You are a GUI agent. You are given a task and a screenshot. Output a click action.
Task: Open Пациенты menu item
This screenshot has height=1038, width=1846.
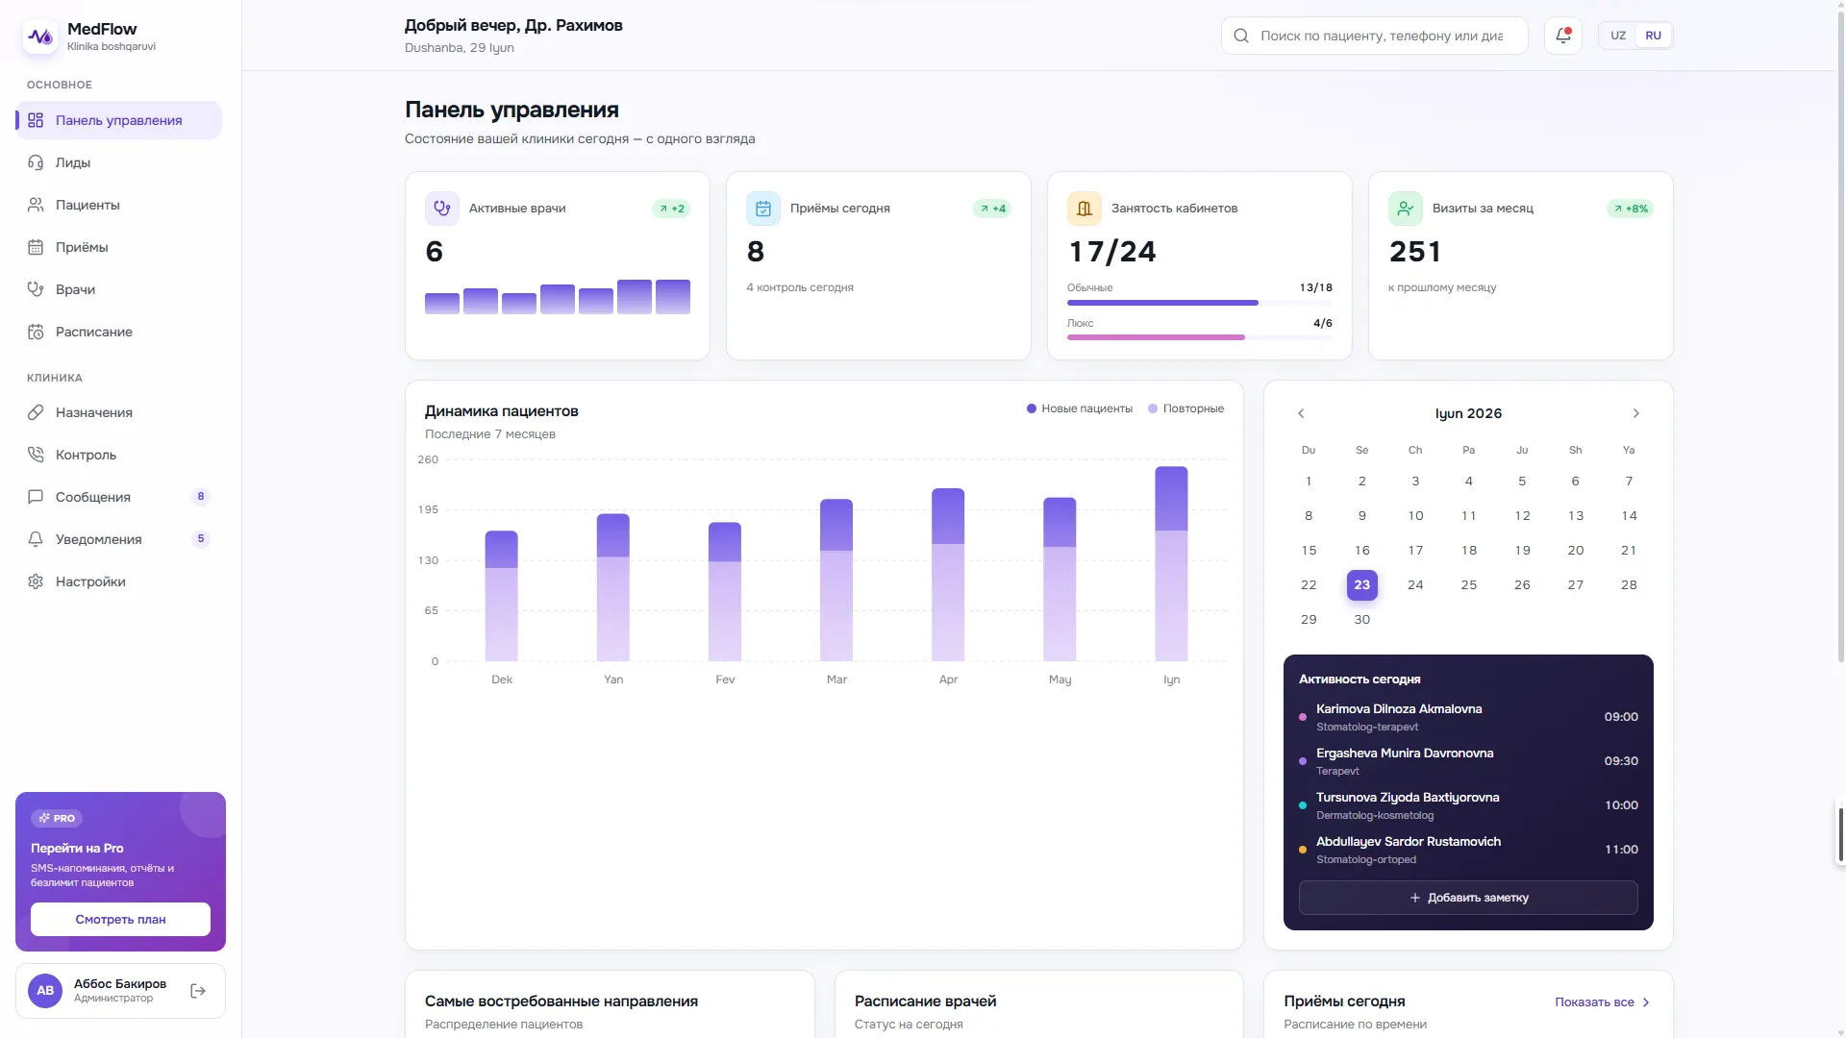119,205
